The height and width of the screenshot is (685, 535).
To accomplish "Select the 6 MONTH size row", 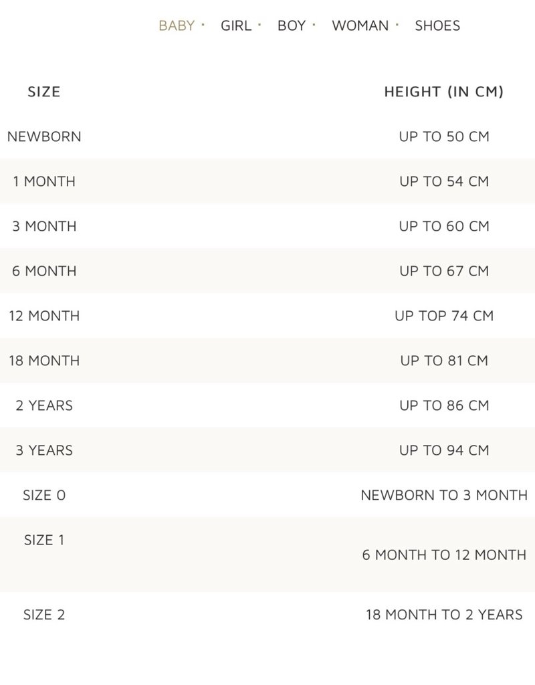I will tap(44, 271).
